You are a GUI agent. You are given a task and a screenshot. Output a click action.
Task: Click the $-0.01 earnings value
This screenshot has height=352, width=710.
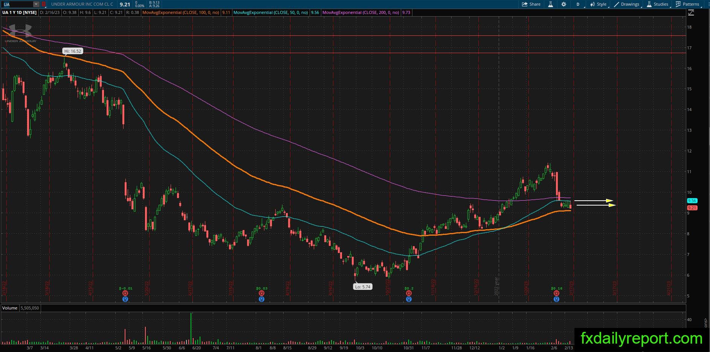(125, 289)
